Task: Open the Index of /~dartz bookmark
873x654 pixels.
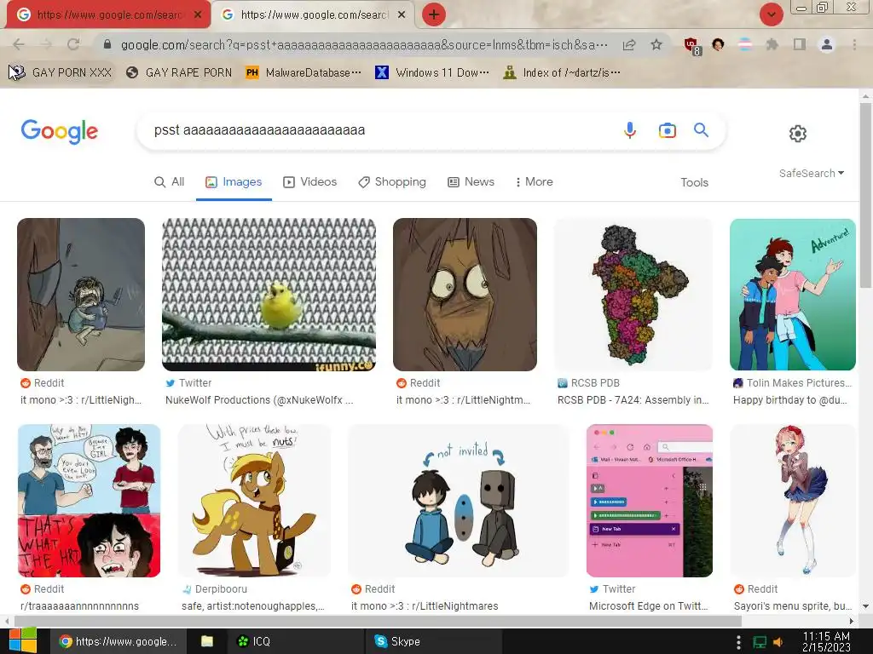Action: [561, 73]
